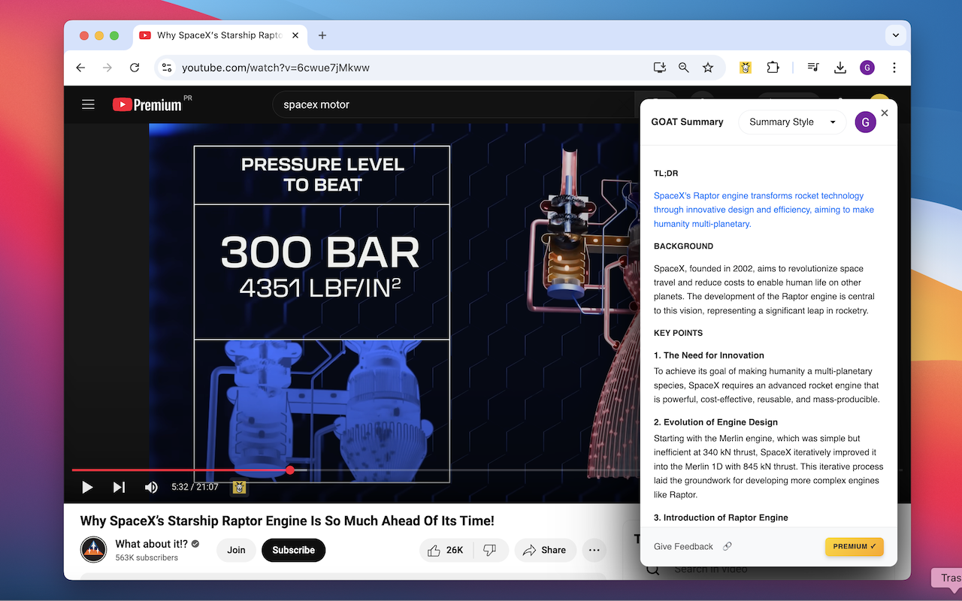Click the GOAT icon in the player controls
This screenshot has width=962, height=601.
239,488
